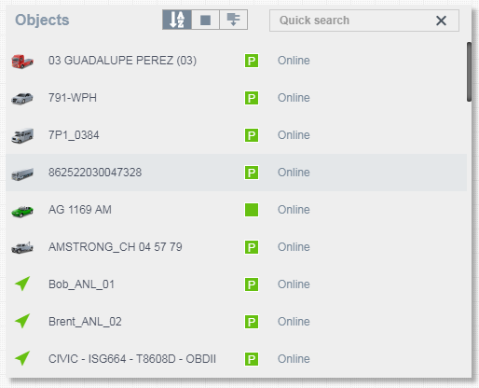Click the parking badge for Brent_ANL_02

[252, 322]
